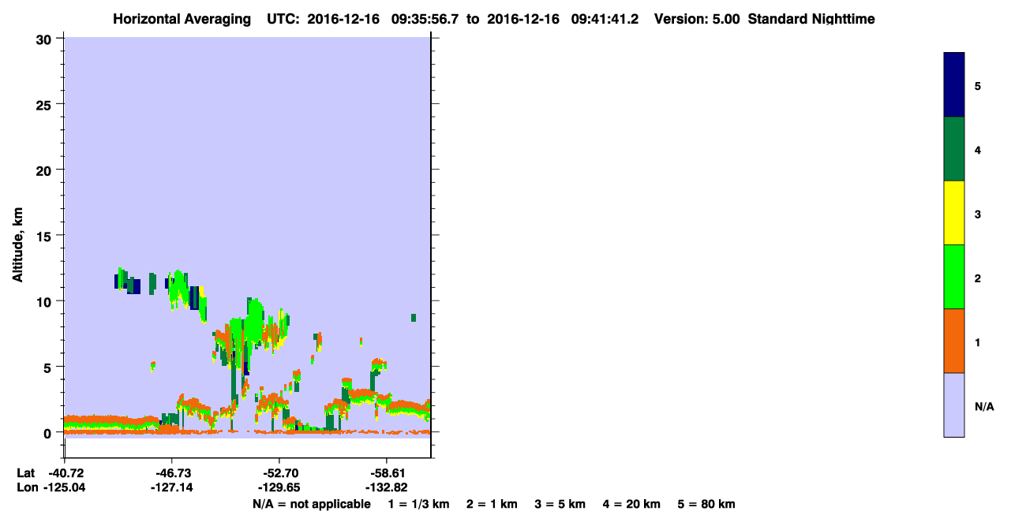
Task: Click the longitude value -132.82
Action: point(385,487)
